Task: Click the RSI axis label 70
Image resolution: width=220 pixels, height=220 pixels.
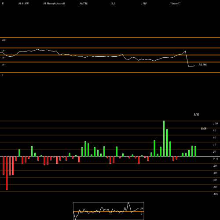Action: click(x=3, y=51)
